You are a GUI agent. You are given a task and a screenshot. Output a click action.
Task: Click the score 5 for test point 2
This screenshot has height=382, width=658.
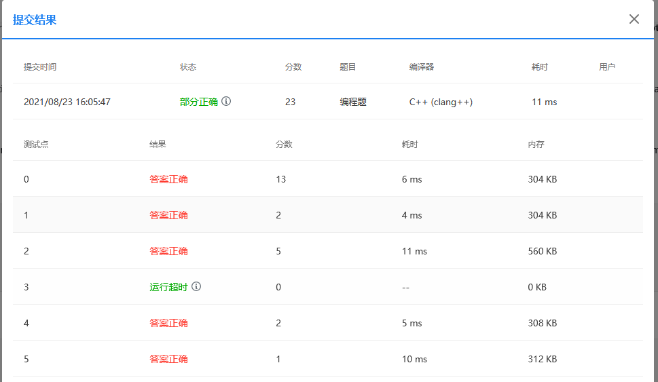(x=278, y=251)
